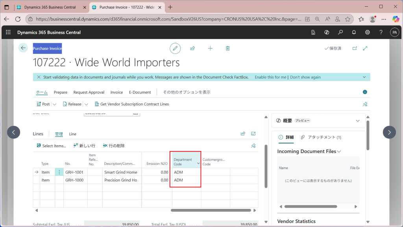Open the Prepare menu tab
The width and height of the screenshot is (403, 227).
pyautogui.click(x=60, y=92)
